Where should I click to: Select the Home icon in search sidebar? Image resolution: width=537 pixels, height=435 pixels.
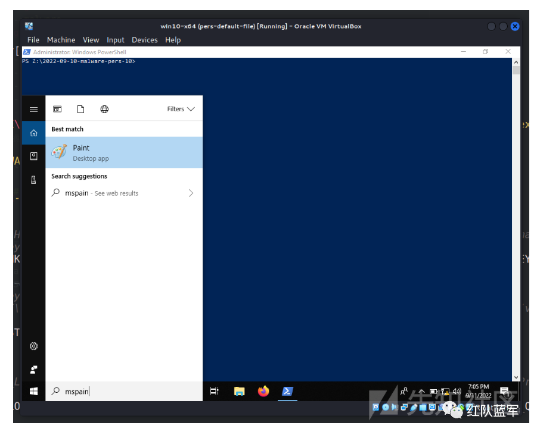point(33,133)
